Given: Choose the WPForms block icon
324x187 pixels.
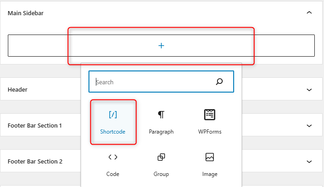Looking at the screenshot, I should 210,115.
